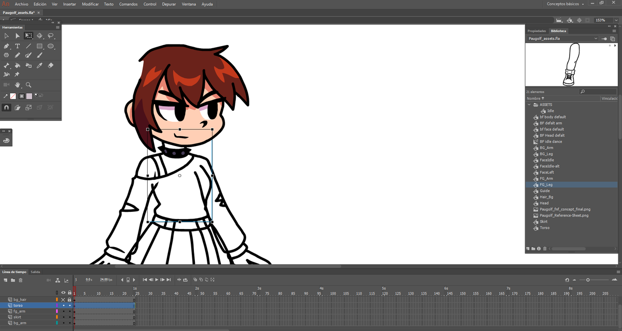Choose the Text tool
The width and height of the screenshot is (622, 331).
[18, 46]
